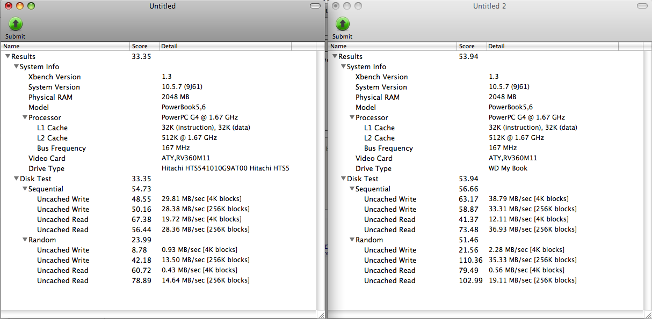This screenshot has width=652, height=319.
Task: Click ATY,RV360M11 detail in Untitled 2
Action: [x=513, y=158]
